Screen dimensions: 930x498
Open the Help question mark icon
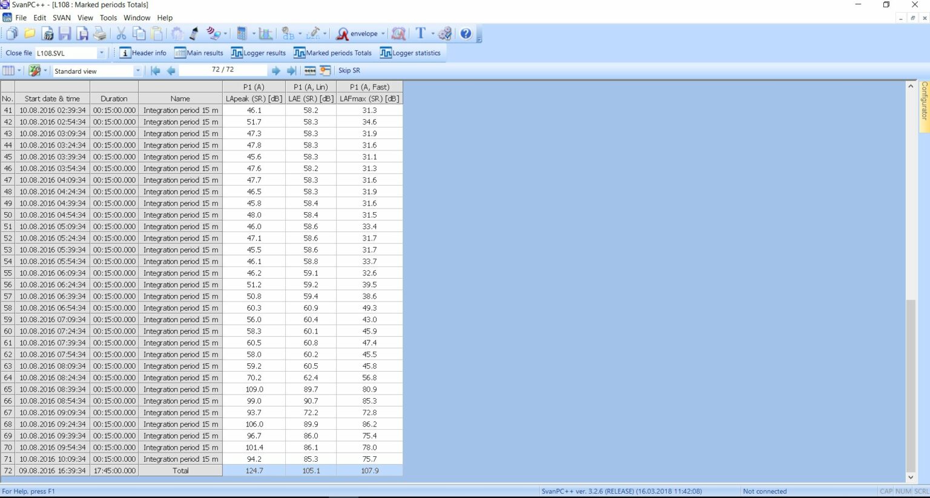465,33
